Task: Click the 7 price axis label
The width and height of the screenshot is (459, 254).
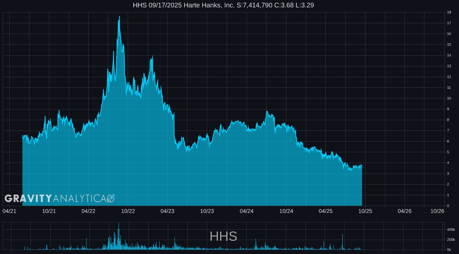Action: pos(448,131)
